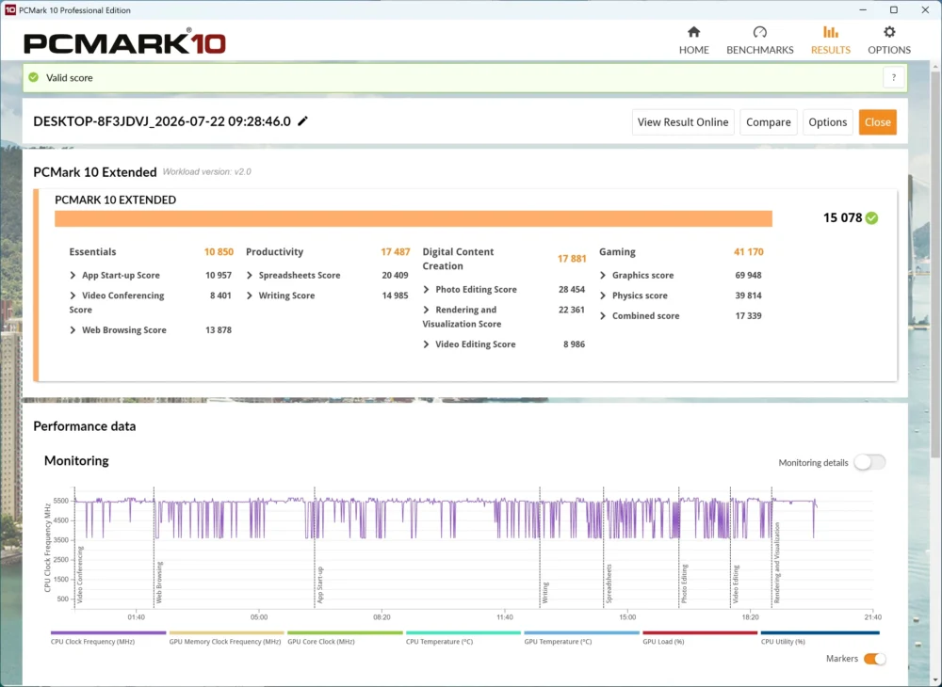The width and height of the screenshot is (942, 687).
Task: Click the orange Close result button
Action: coord(877,122)
